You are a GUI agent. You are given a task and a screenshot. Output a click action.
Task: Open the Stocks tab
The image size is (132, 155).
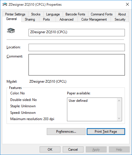point(36,14)
